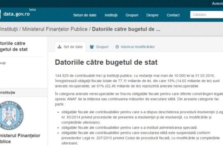The width and height of the screenshot is (223, 146).
Task: Click the clock icon on Istoricul modificărilor
Action: click(117, 47)
